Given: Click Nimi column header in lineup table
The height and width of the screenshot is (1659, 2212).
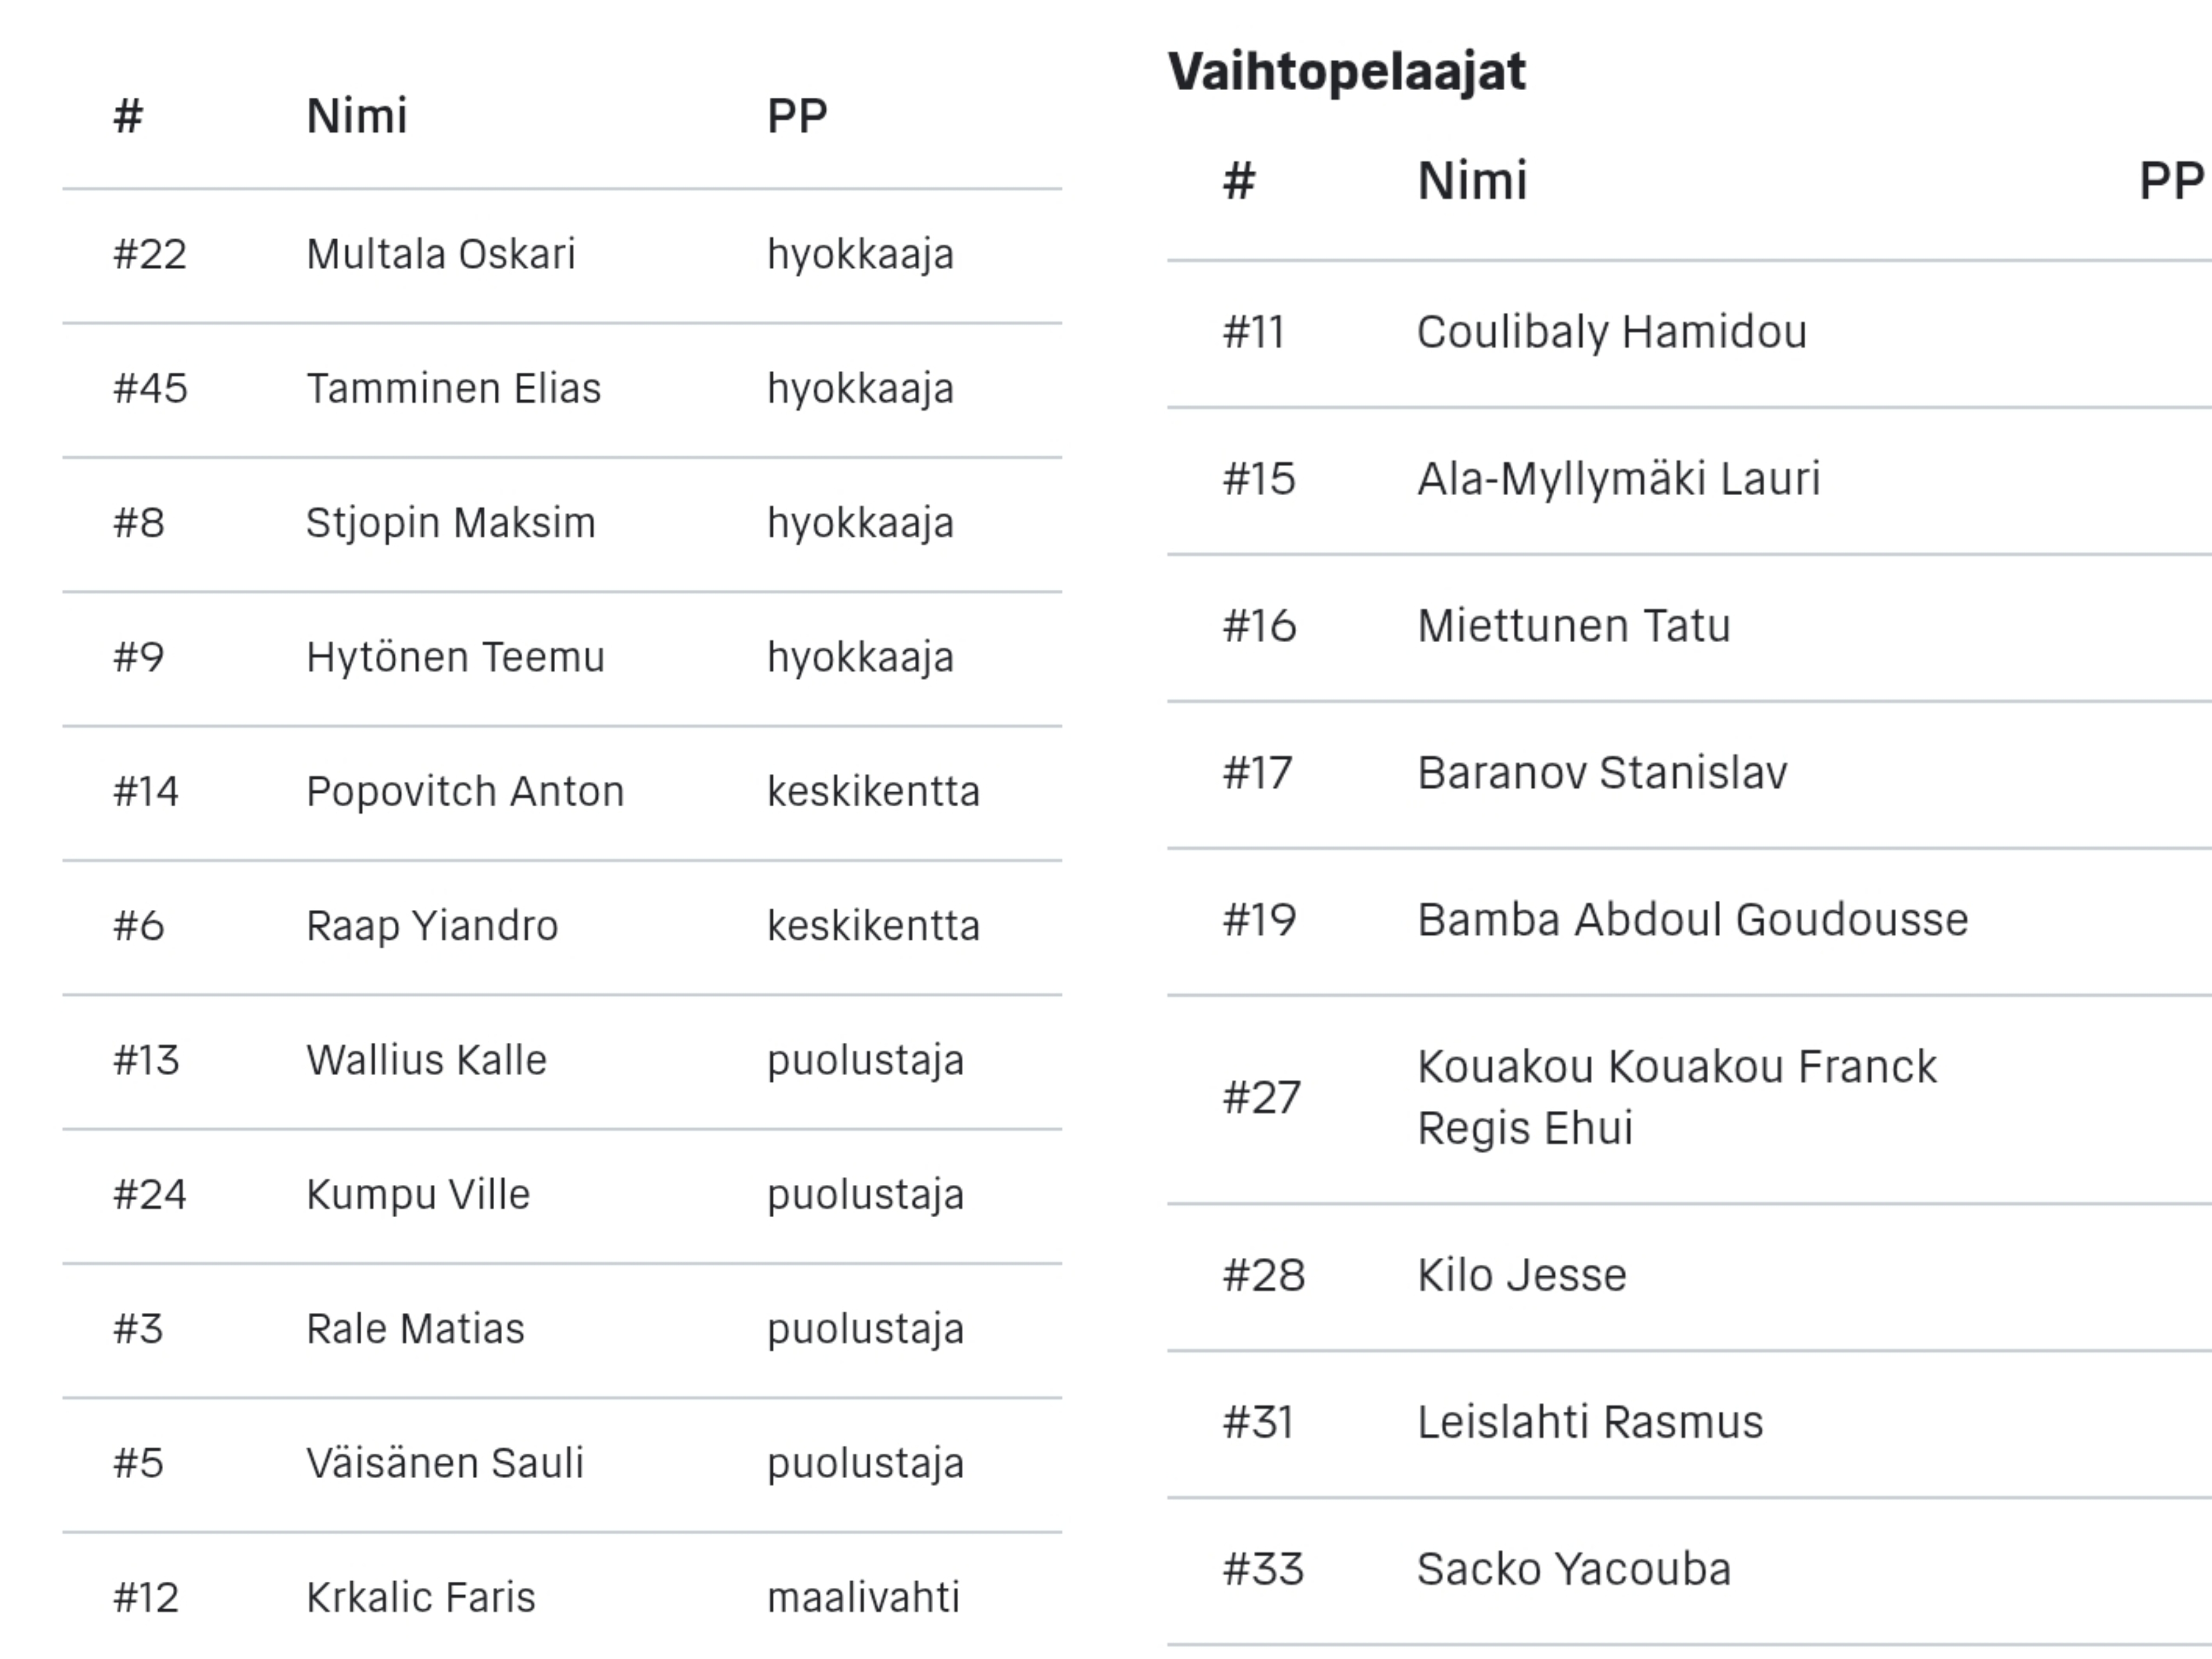Looking at the screenshot, I should click(x=357, y=116).
